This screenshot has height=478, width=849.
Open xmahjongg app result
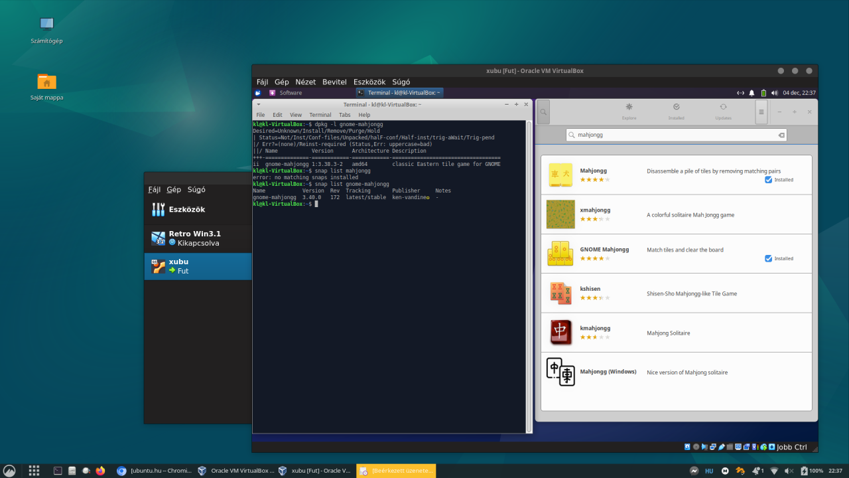677,214
